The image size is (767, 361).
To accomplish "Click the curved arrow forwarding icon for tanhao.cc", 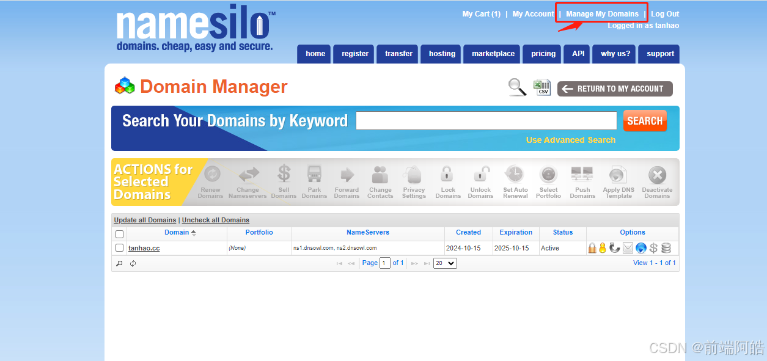I will 615,248.
